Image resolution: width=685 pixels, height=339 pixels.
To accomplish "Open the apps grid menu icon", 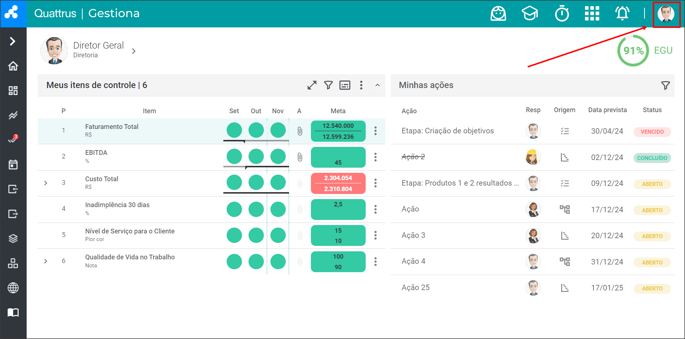I will pos(592,14).
